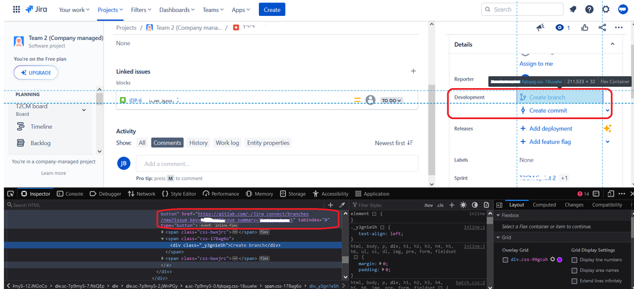Switch to the Console tab
This screenshot has width=634, height=289.
[70, 194]
